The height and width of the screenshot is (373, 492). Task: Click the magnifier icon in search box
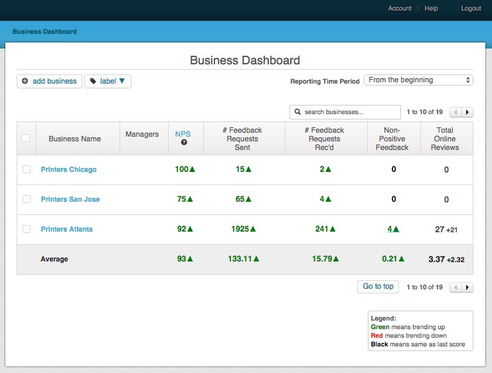coord(297,112)
